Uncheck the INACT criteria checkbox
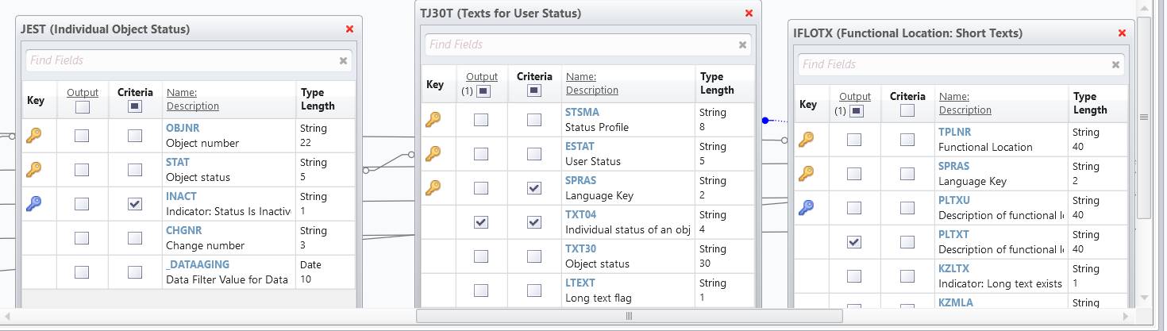 (x=135, y=204)
